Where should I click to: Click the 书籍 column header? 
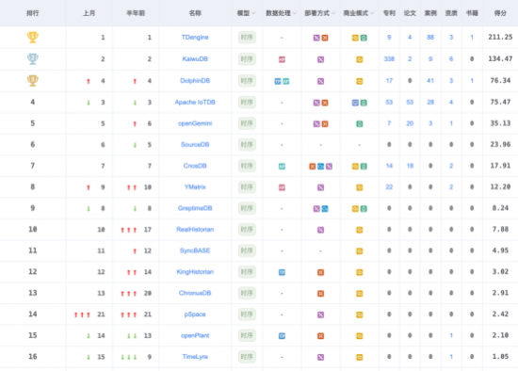472,13
